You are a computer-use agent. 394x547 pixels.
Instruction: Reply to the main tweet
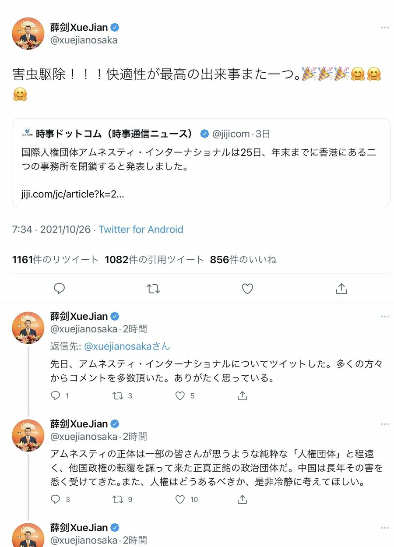[x=59, y=289]
